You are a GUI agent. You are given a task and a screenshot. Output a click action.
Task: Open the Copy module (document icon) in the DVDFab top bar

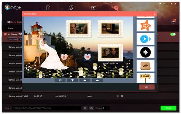[x=48, y=8]
